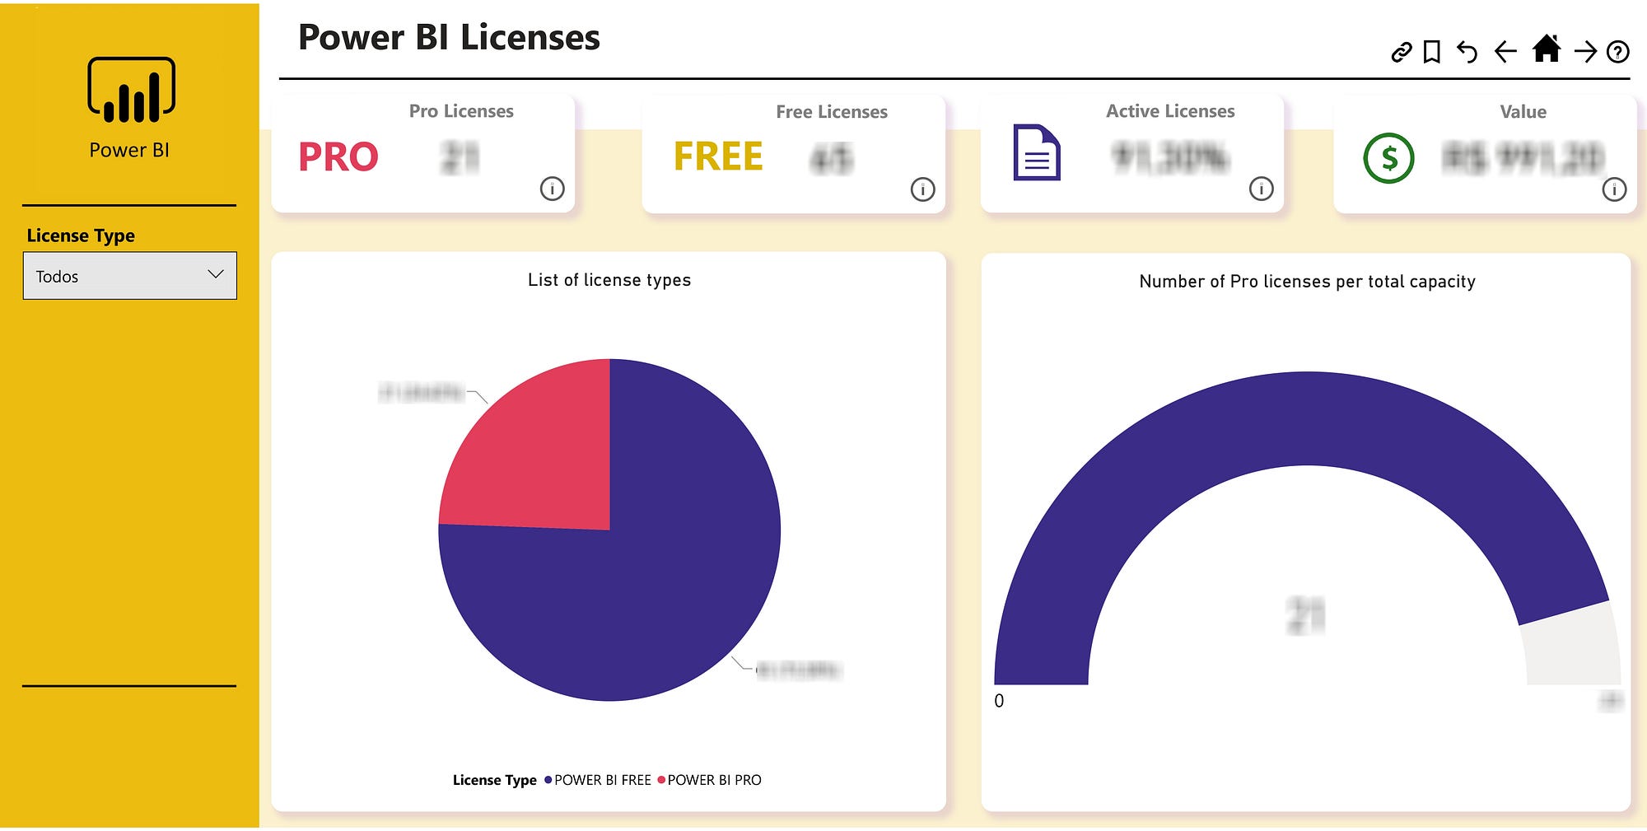This screenshot has width=1647, height=831.
Task: Click the document icon on Active Licenses card
Action: click(1036, 152)
